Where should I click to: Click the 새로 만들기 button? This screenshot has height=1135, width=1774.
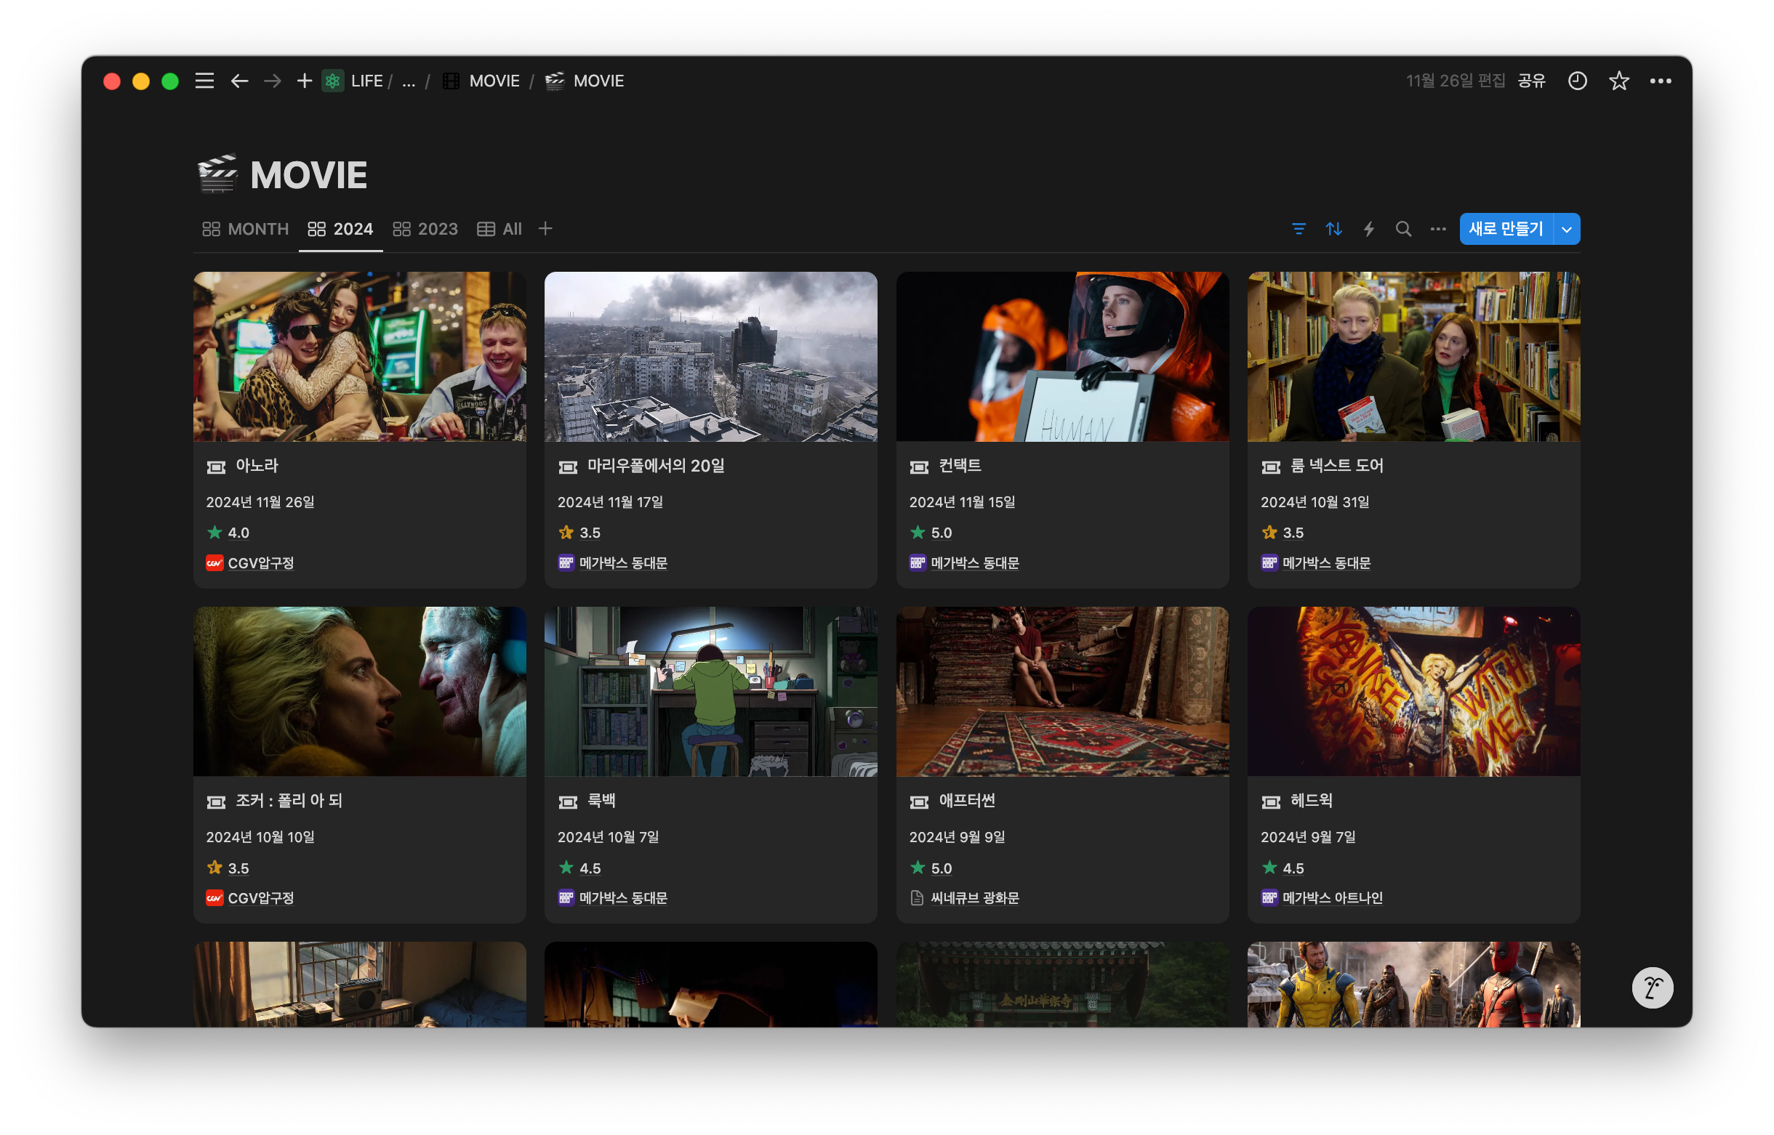point(1506,229)
